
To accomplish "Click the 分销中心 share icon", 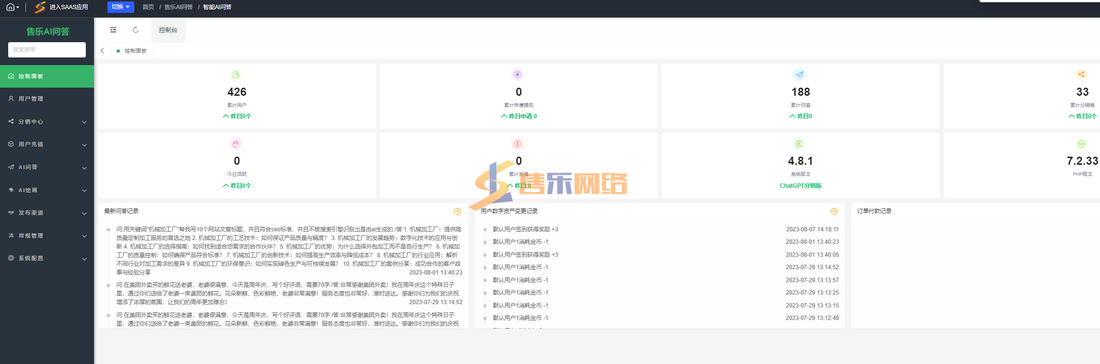I will [x=11, y=121].
